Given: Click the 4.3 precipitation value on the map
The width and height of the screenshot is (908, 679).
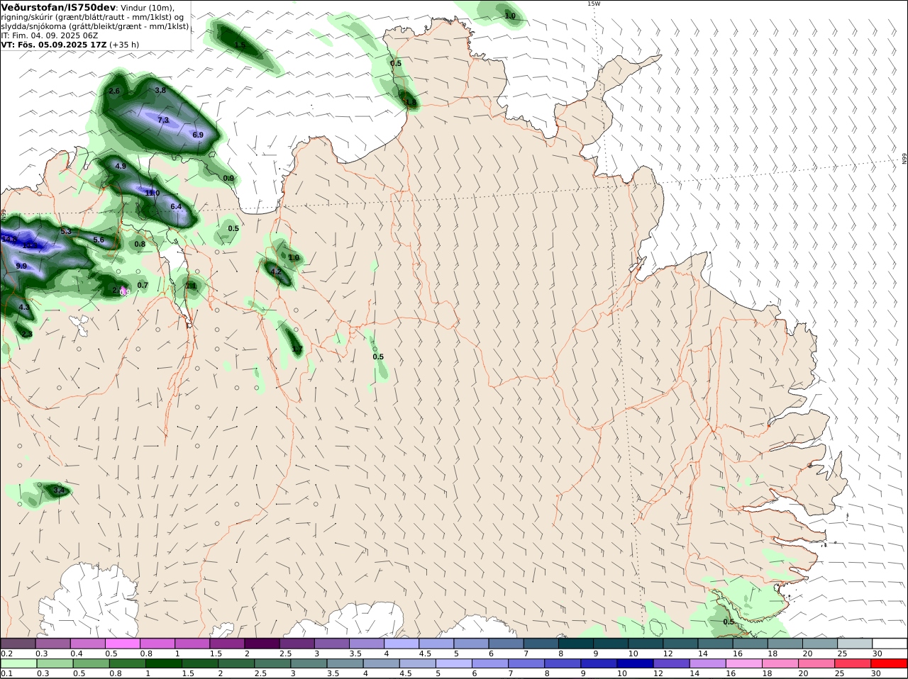Looking at the screenshot, I should (24, 307).
